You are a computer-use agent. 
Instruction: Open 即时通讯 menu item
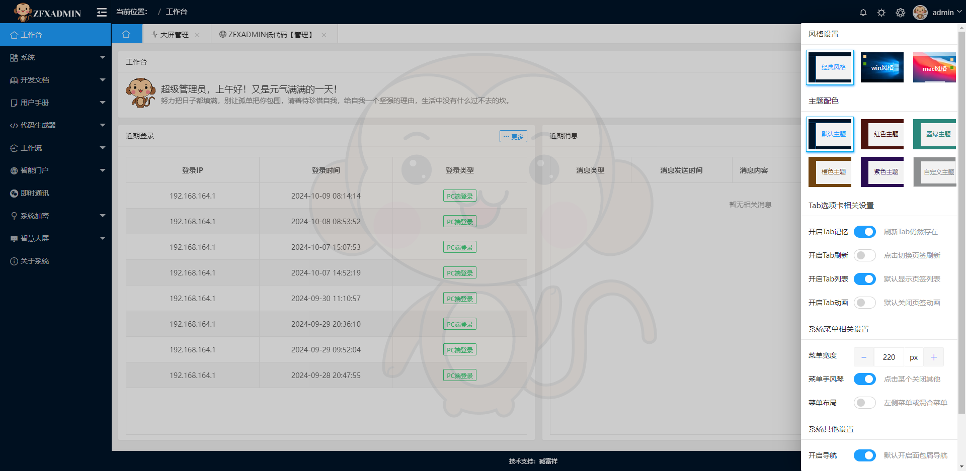pyautogui.click(x=55, y=194)
